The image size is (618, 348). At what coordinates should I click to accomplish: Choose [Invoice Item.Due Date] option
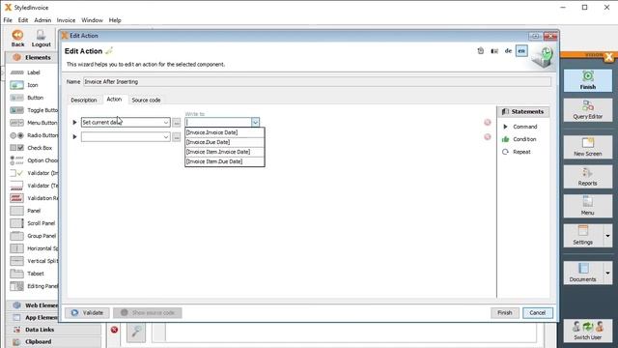tap(225, 161)
